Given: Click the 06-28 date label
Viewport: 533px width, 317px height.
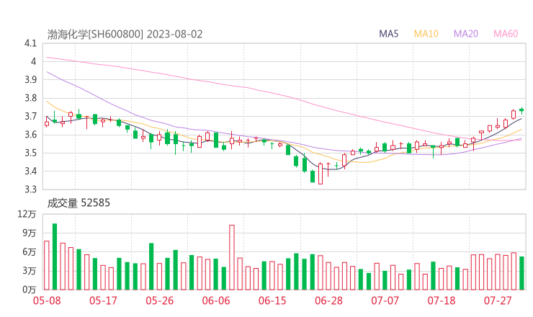Looking at the screenshot, I should click(x=328, y=300).
